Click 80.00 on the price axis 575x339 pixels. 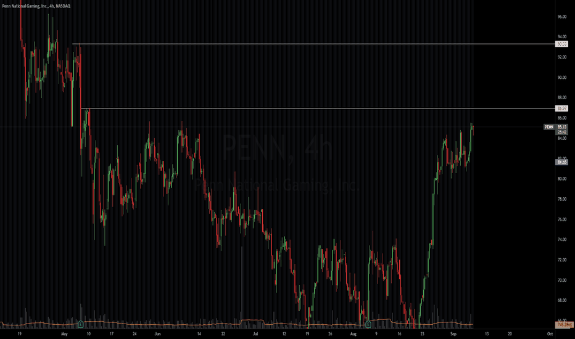(562, 179)
